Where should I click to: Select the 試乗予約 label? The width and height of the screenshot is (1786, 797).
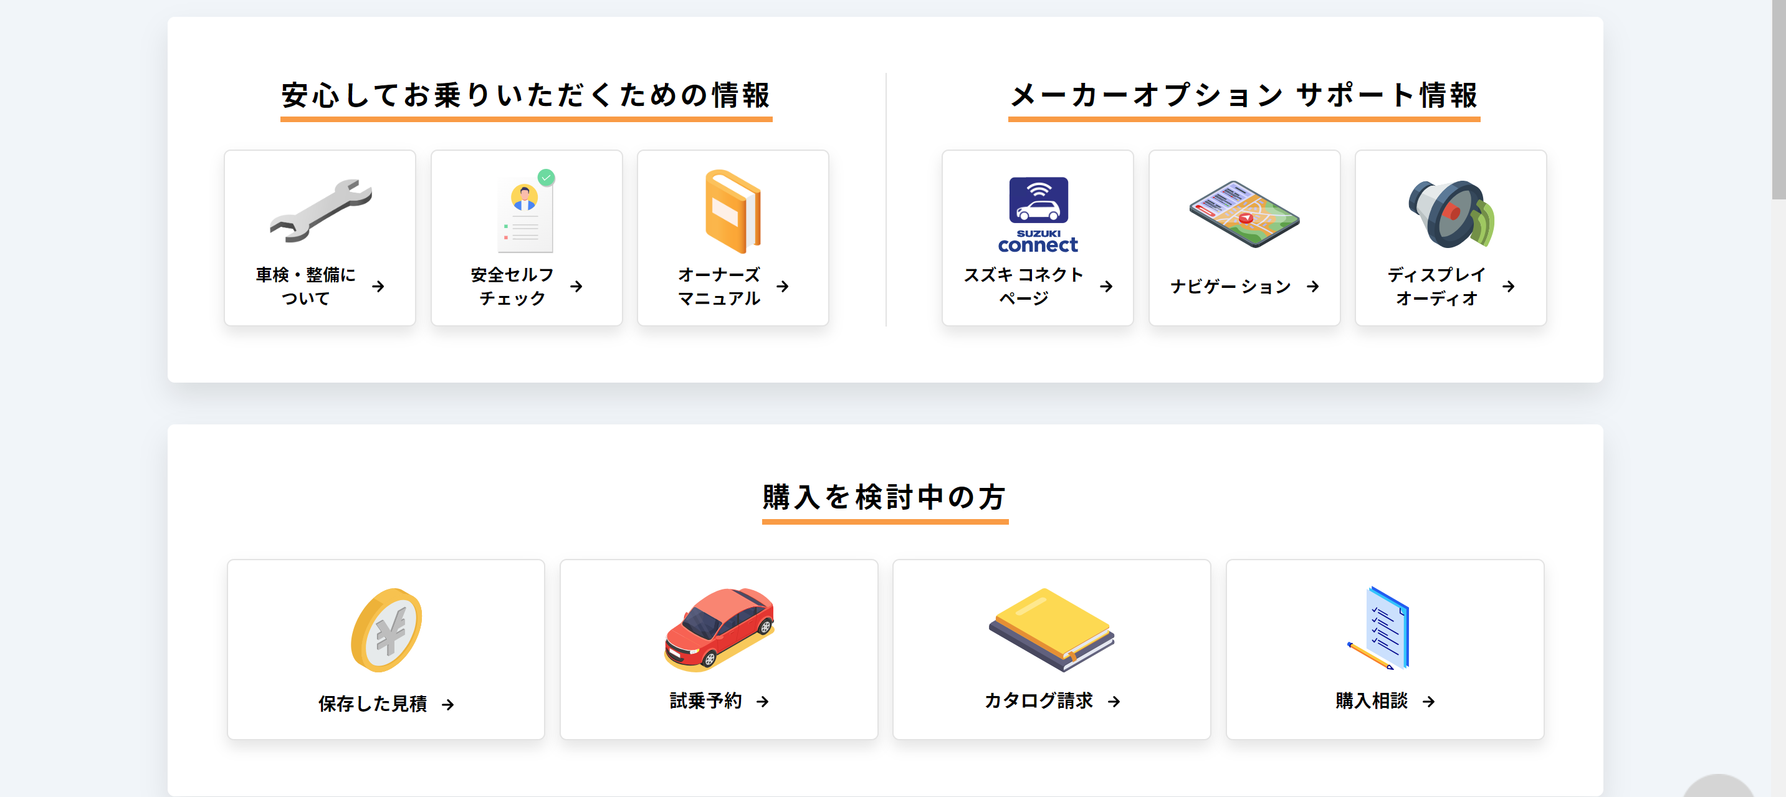(x=706, y=702)
